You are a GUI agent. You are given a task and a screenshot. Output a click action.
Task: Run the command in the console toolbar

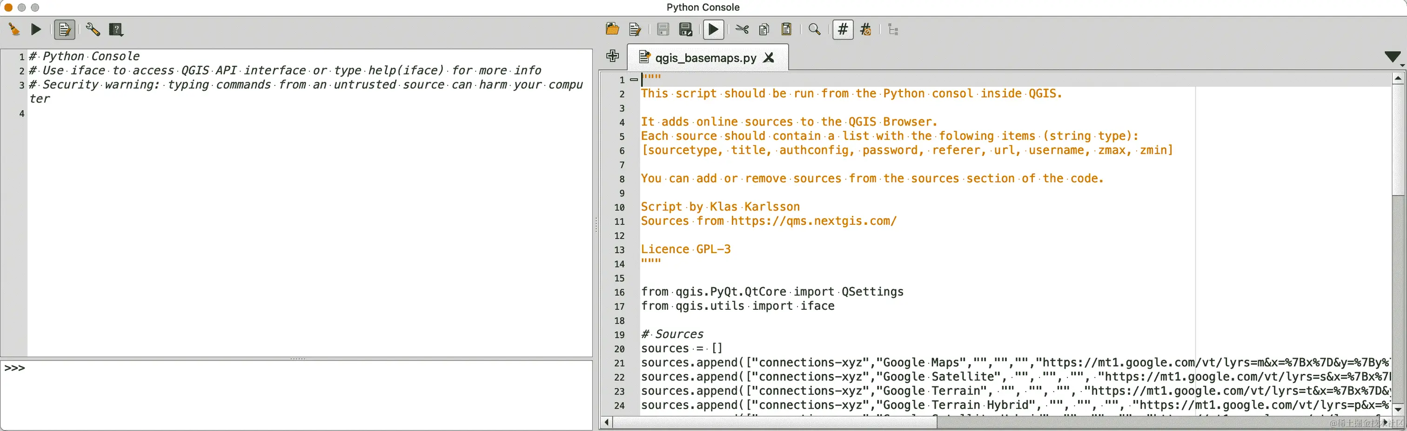coord(36,29)
